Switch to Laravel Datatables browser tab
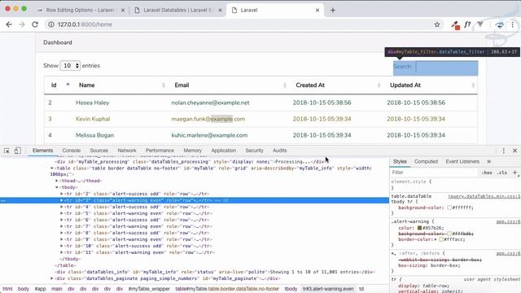This screenshot has width=521, height=293. [x=177, y=11]
